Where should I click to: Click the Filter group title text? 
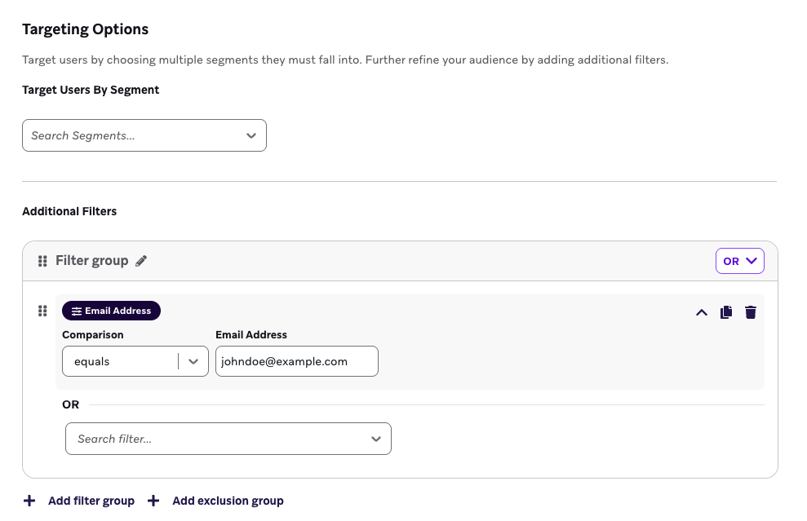click(x=92, y=261)
